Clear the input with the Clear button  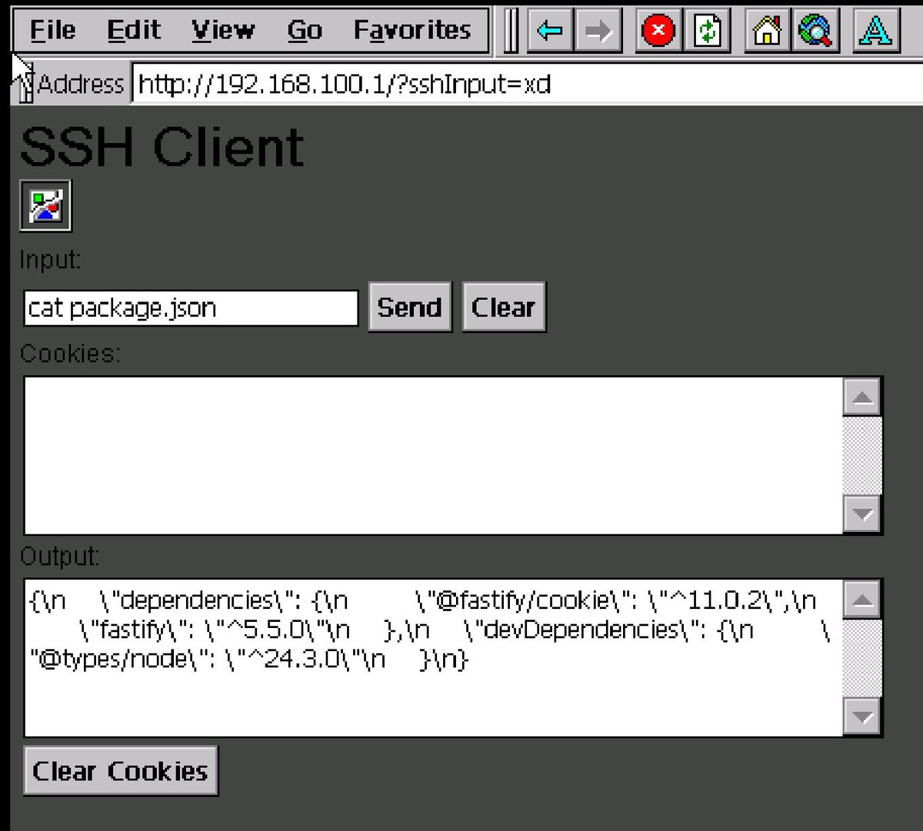click(504, 307)
